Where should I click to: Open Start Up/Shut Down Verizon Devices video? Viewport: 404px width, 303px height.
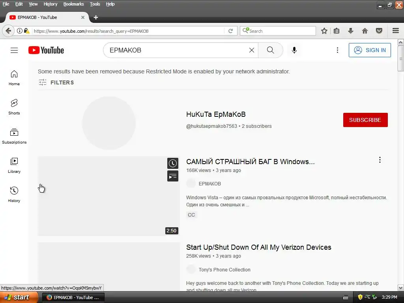click(259, 247)
